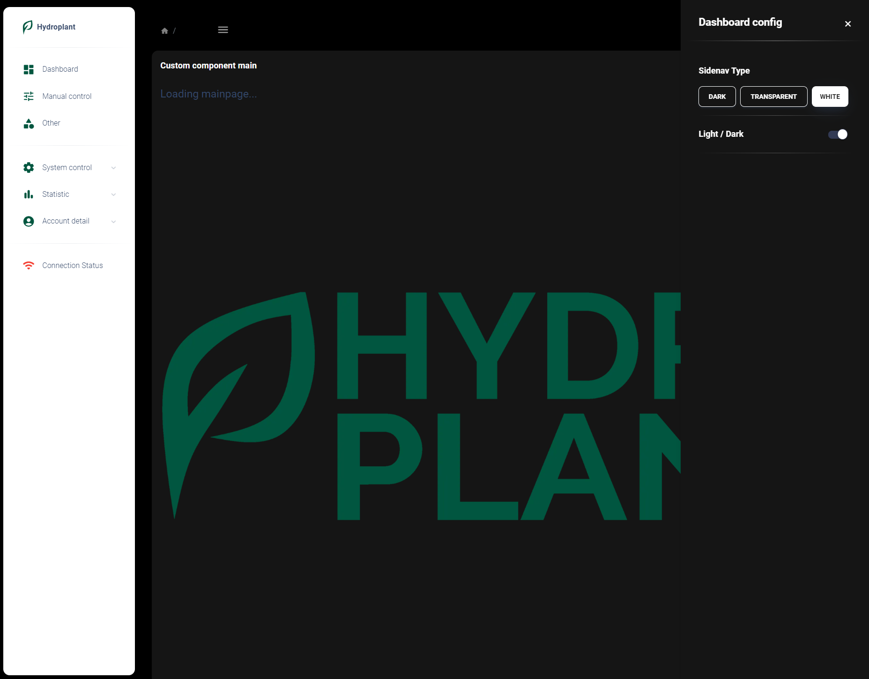Select the System control gear icon
869x679 pixels.
coord(28,167)
